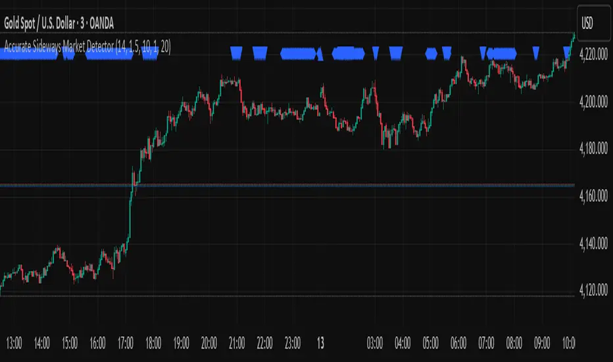Click the 17:00 time axis label

126,343
